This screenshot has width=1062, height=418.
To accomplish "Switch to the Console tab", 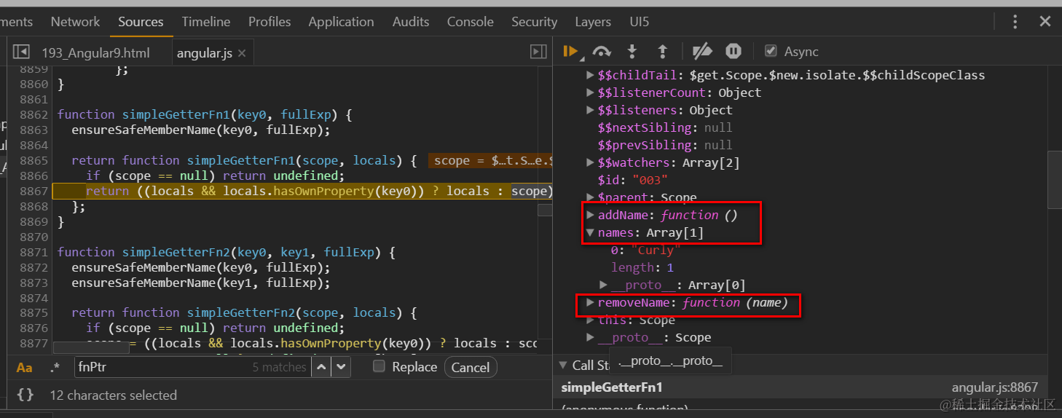I will tap(471, 22).
